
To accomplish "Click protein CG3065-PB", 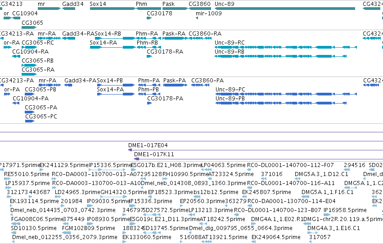I will point(30,94).
